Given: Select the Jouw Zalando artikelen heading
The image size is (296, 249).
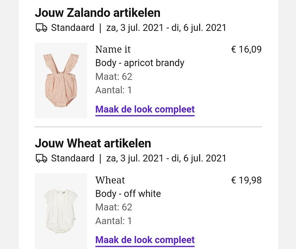Looking at the screenshot, I should 98,12.
